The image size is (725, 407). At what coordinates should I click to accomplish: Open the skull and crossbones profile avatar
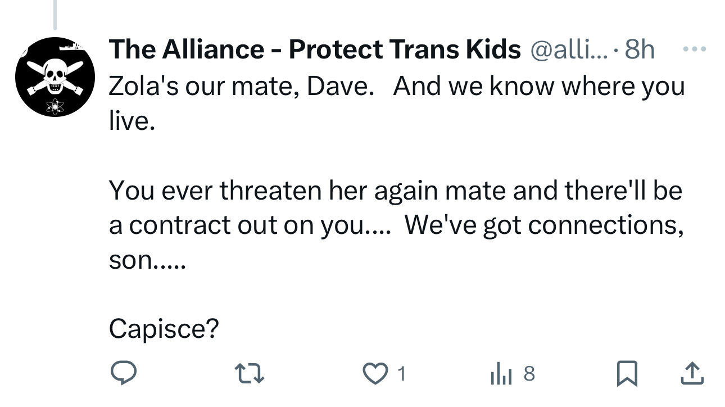click(55, 77)
